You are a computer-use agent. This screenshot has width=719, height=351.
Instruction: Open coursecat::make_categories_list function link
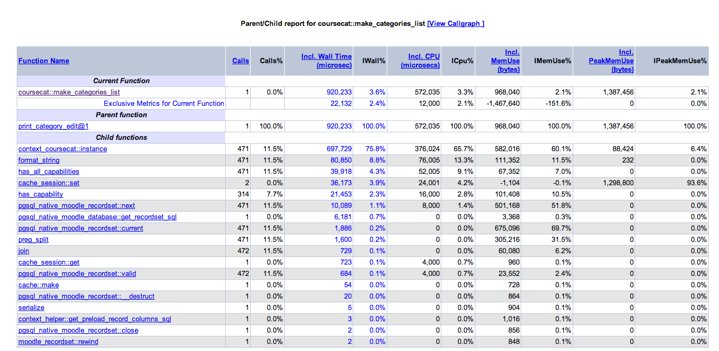coord(69,92)
